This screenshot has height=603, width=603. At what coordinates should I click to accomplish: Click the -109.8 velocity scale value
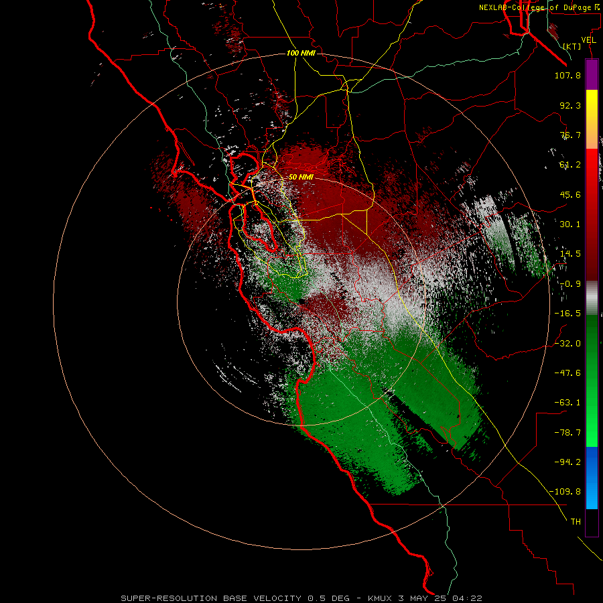click(565, 492)
